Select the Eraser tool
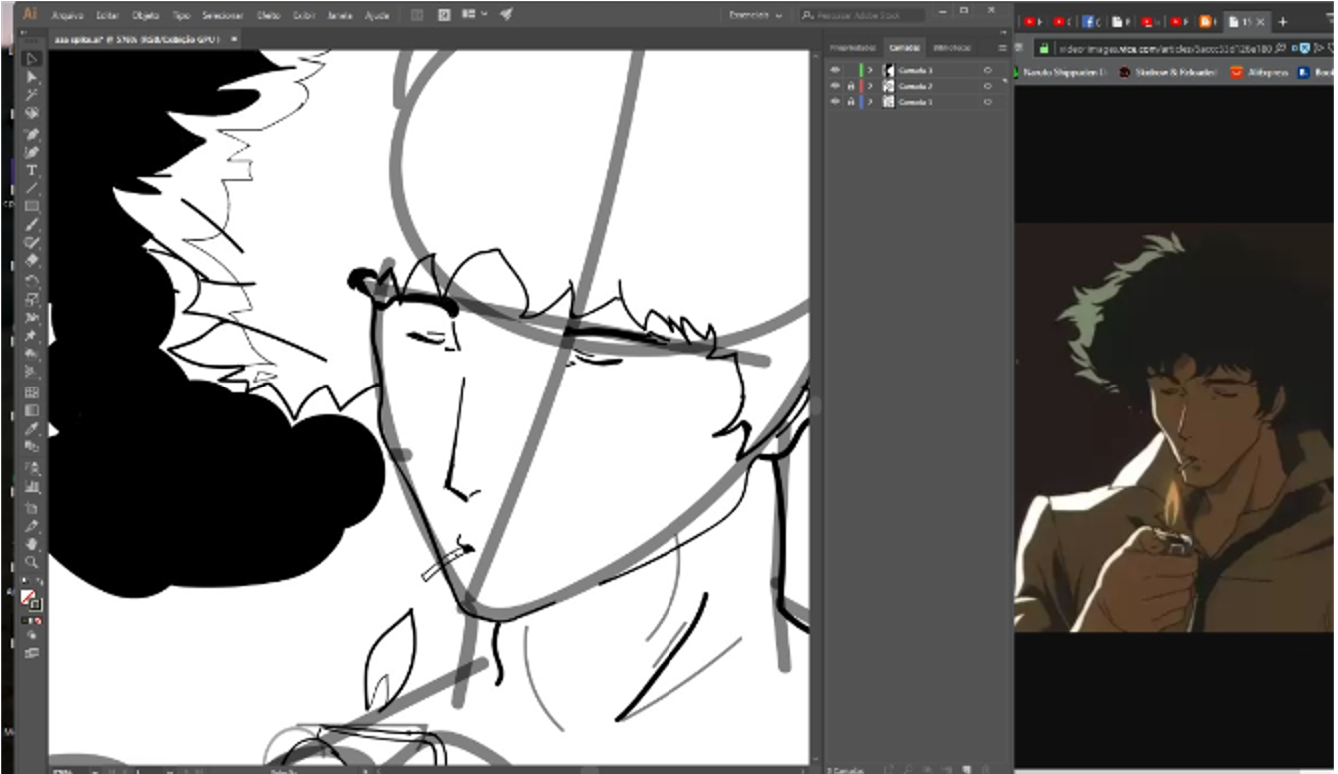The height and width of the screenshot is (774, 1338). pyautogui.click(x=32, y=261)
